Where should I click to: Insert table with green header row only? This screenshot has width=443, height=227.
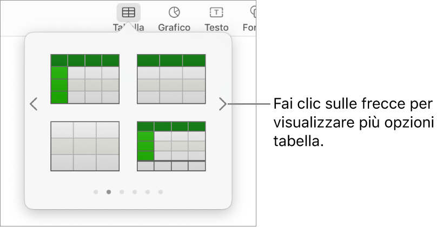pos(171,79)
